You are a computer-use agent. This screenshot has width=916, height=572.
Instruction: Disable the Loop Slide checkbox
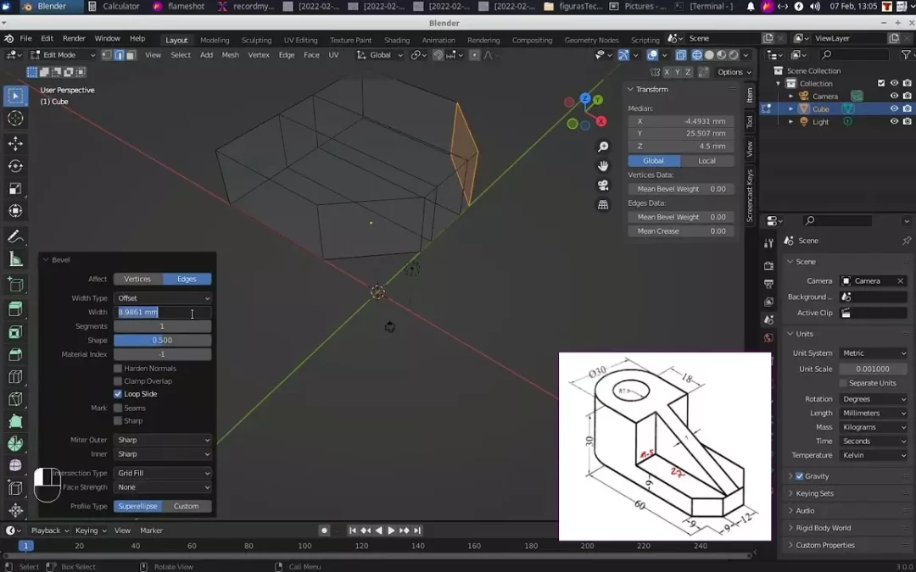pyautogui.click(x=118, y=394)
